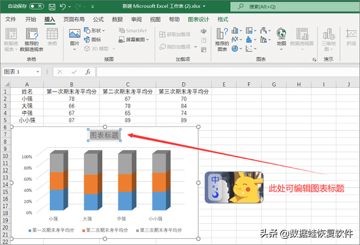
Task: Click cell A1 containing 姓名
Action: click(x=27, y=91)
